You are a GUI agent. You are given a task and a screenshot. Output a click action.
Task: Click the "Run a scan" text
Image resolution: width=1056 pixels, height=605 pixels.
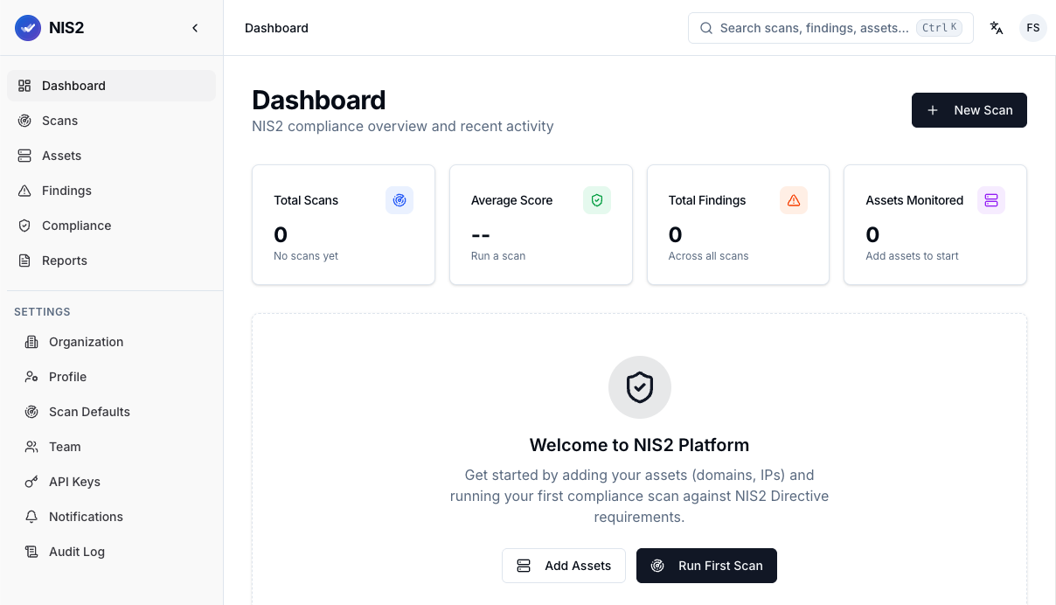[x=498, y=256]
